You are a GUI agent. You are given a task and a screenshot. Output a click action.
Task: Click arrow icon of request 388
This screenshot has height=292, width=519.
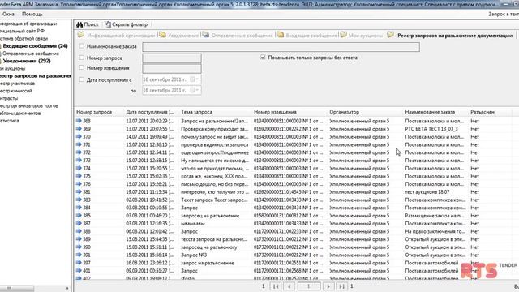point(79,231)
